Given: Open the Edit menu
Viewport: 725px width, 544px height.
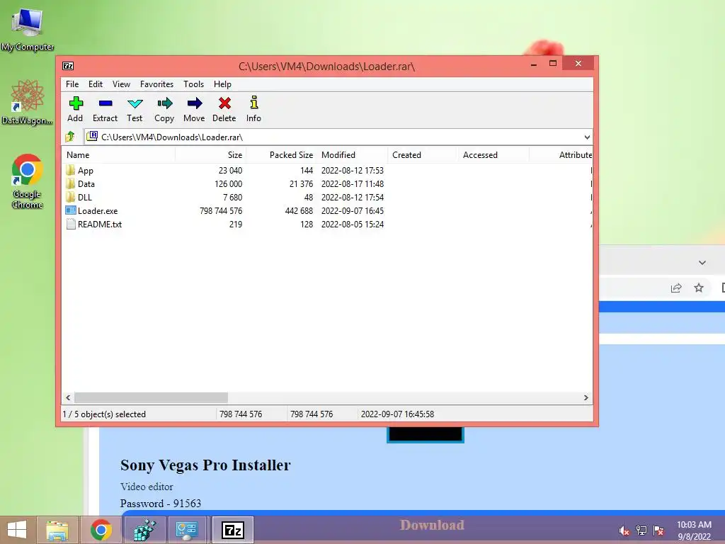Looking at the screenshot, I should [96, 84].
